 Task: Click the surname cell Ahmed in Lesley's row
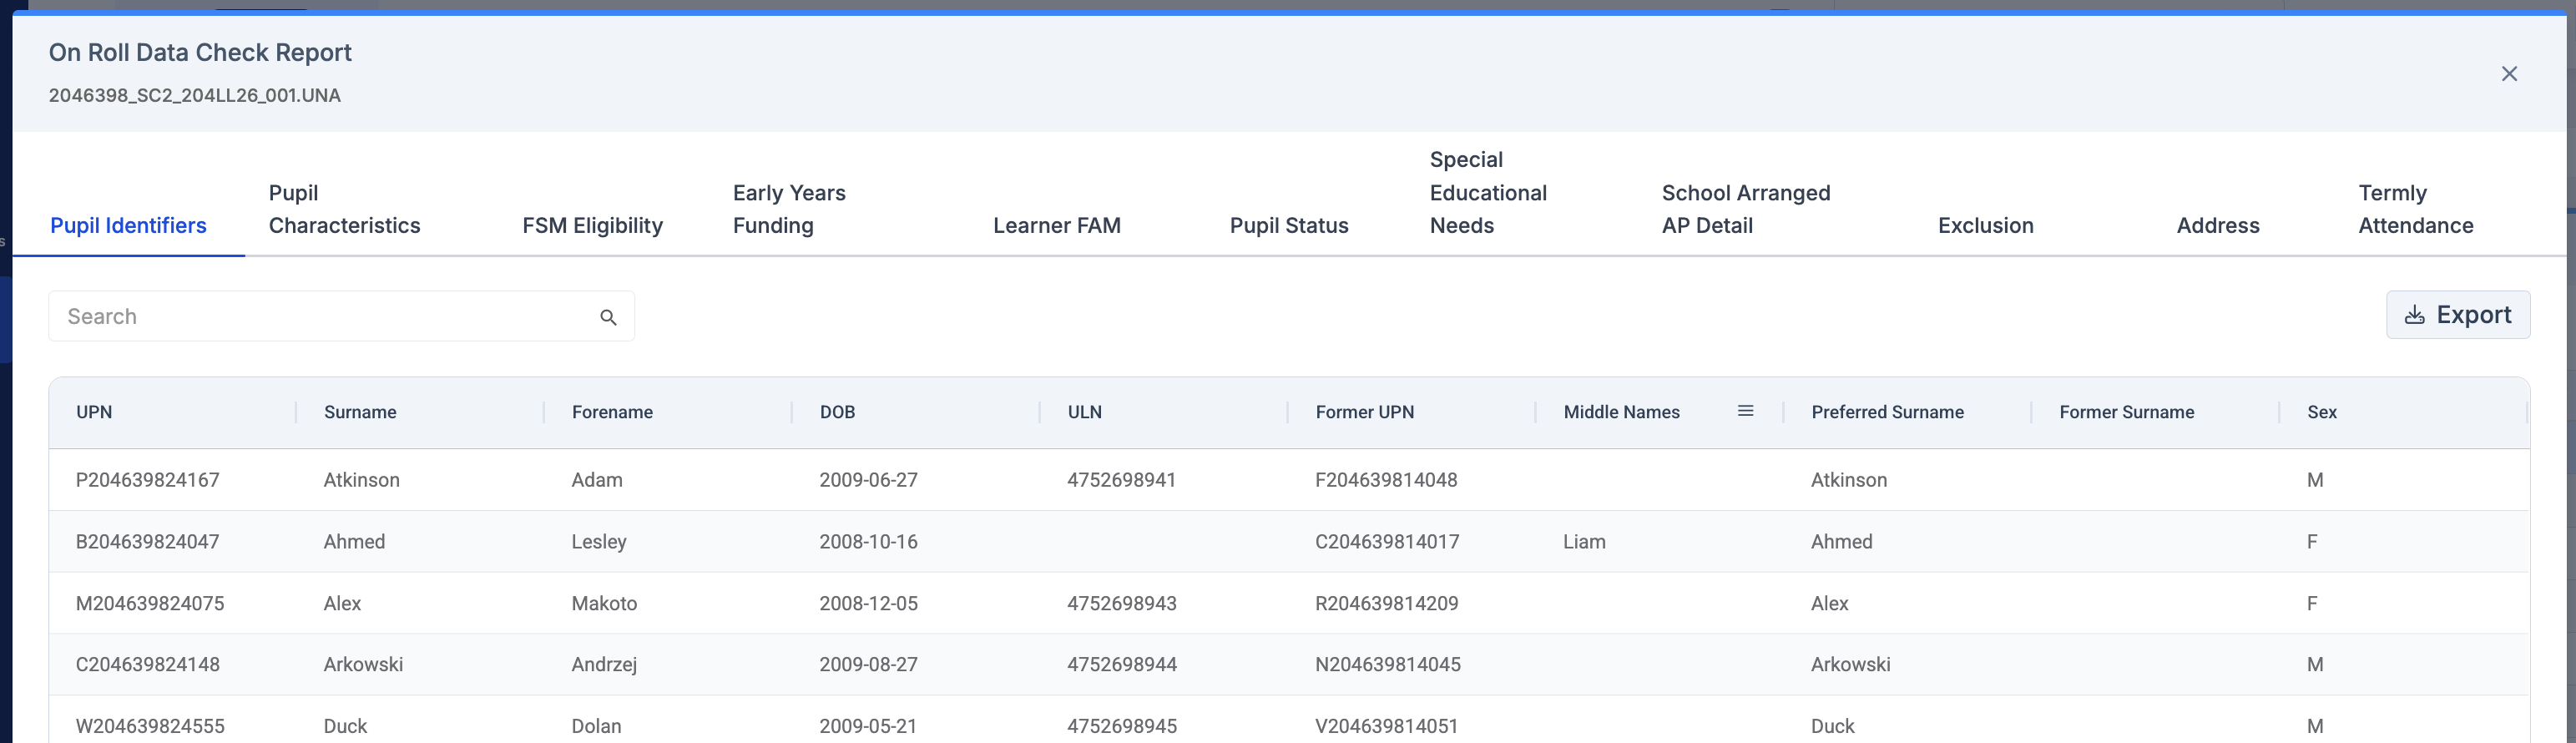click(x=354, y=542)
